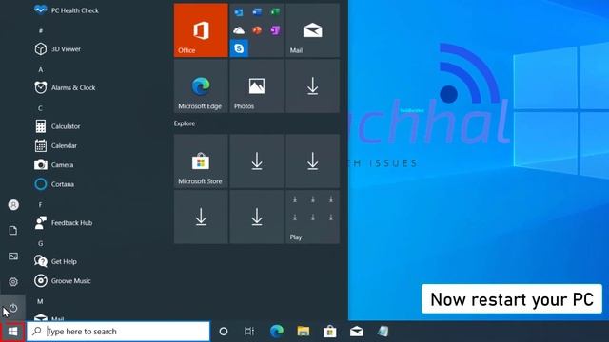The height and width of the screenshot is (342, 609).
Task: Open Microsoft Store tile
Action: (x=201, y=161)
